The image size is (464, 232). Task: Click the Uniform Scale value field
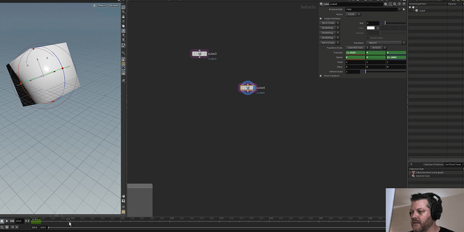pos(353,72)
